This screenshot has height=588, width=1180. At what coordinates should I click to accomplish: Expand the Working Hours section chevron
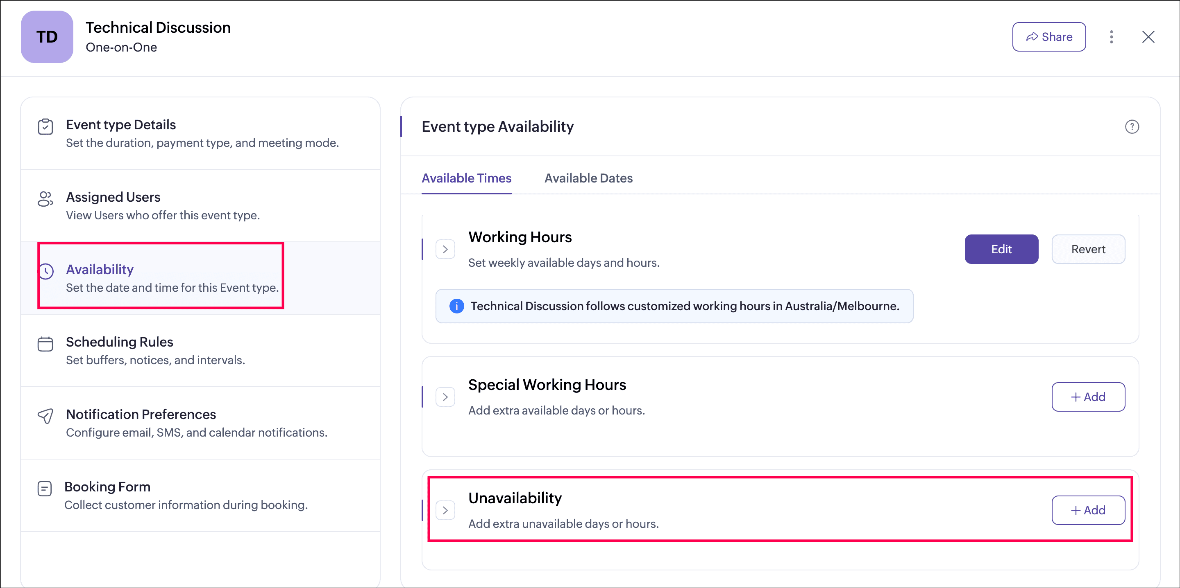click(445, 249)
